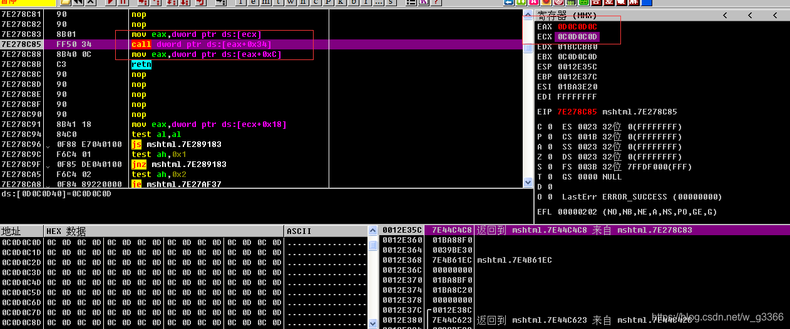Open Memory map with the 'm' button
This screenshot has width=790, height=329.
266,3
